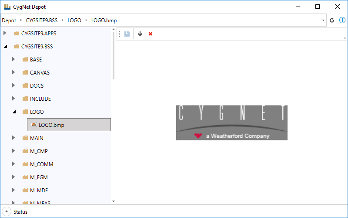Click the LOGO.bmp image file icon
The height and width of the screenshot is (218, 348).
34,125
